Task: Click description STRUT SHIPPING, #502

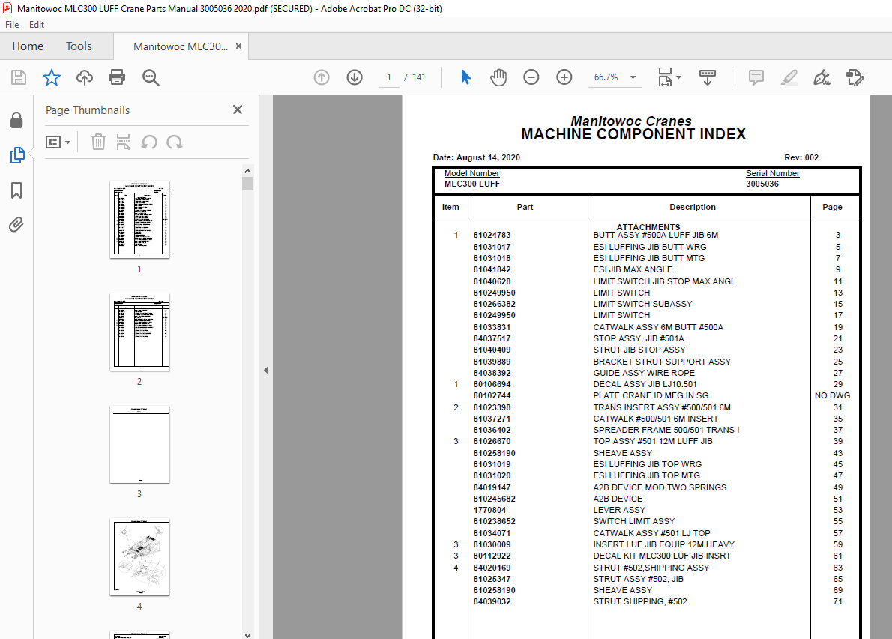Action: [640, 601]
